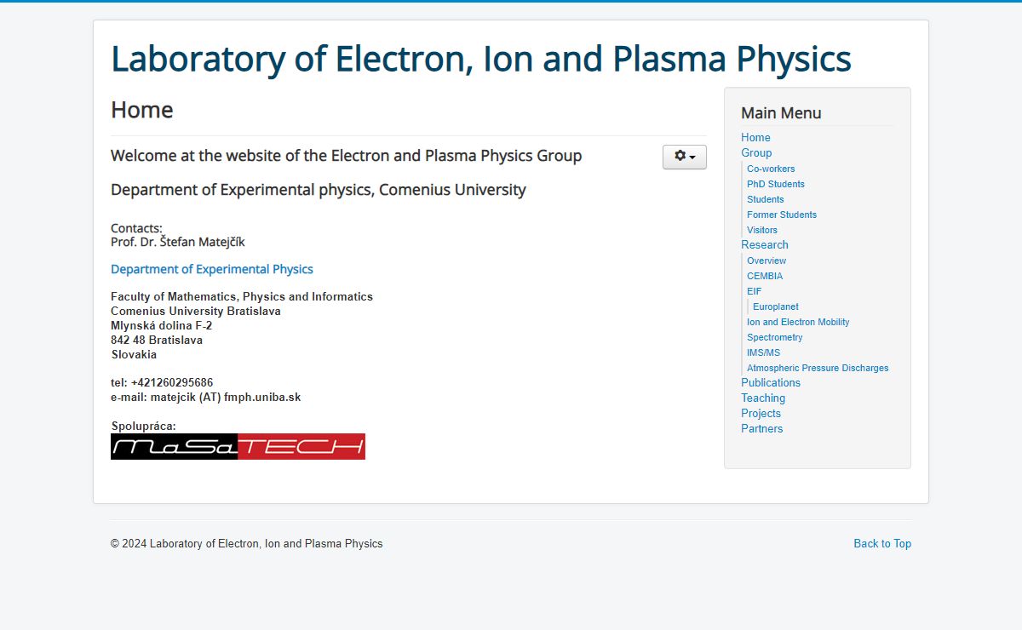Select Former Students submenu link
Viewport: 1022px width, 630px height.
click(x=782, y=215)
